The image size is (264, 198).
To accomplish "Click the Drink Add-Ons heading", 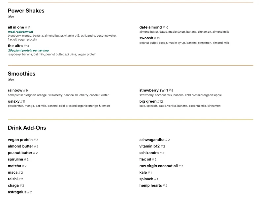I will (x=27, y=128).
